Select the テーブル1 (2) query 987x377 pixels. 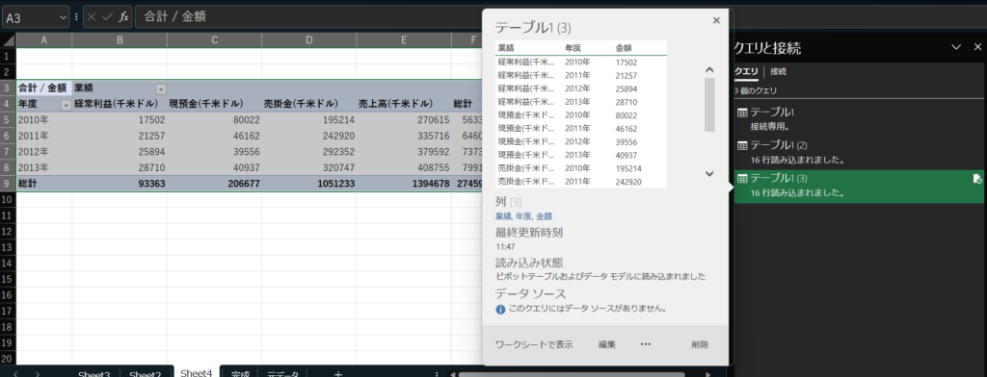point(859,152)
